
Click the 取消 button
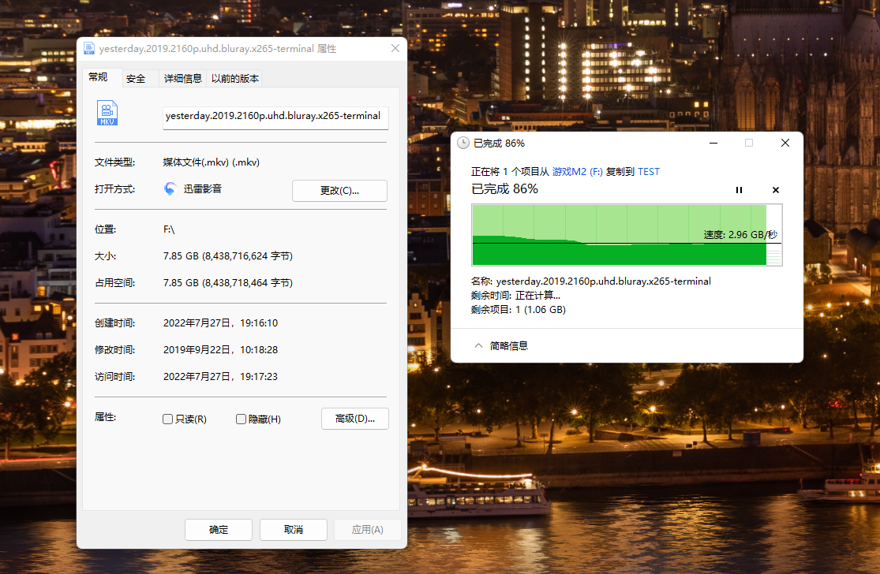pos(294,530)
